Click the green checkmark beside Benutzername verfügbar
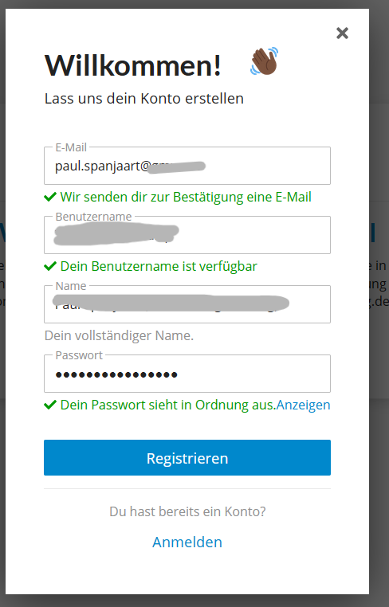389x607 pixels. tap(50, 266)
